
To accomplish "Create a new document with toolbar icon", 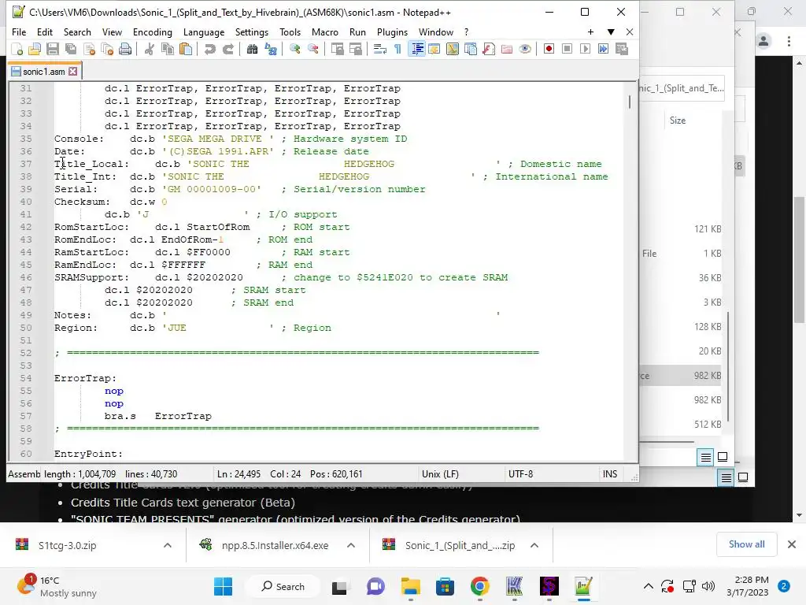I will [17, 49].
